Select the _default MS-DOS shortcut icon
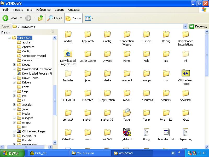Screen dimensions: 209x157 coord(127,132)
